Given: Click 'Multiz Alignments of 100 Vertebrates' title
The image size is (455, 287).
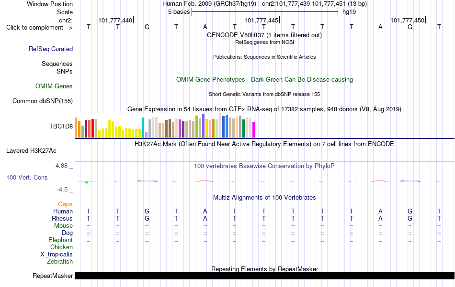Looking at the screenshot, I should [264, 198].
